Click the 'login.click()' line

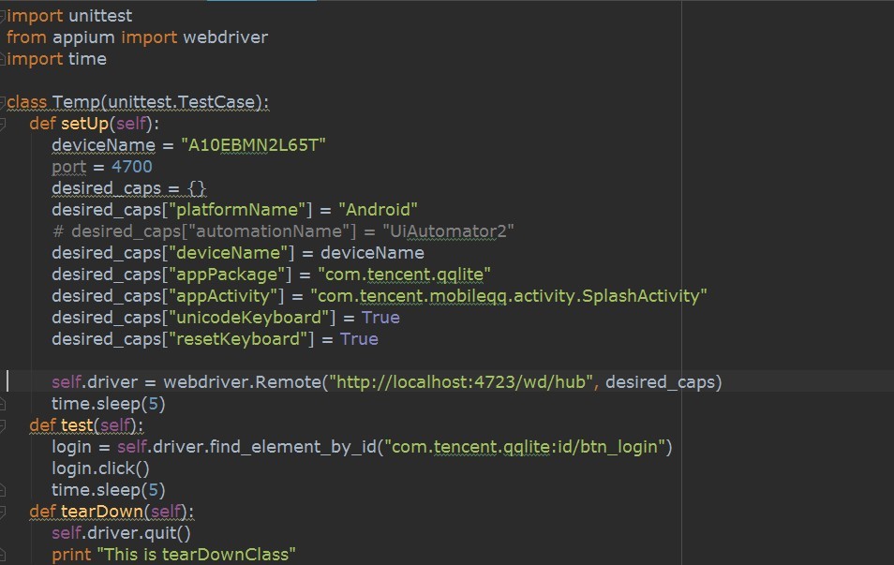pos(100,468)
